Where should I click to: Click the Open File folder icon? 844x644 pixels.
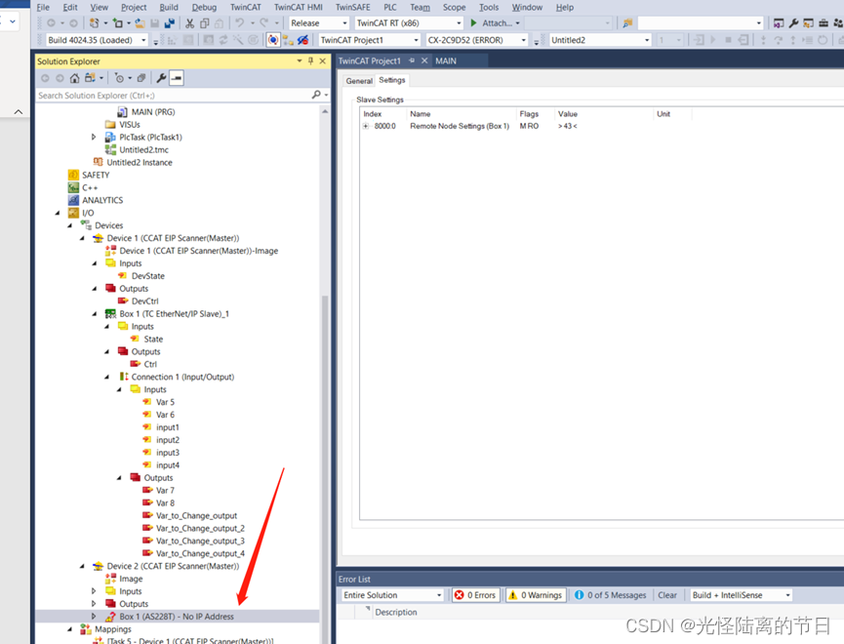pos(140,23)
